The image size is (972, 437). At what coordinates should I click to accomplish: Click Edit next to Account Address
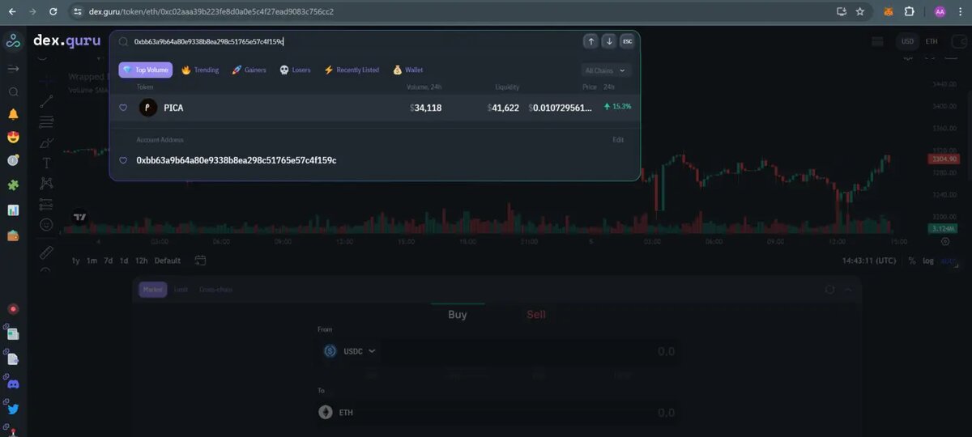click(618, 140)
